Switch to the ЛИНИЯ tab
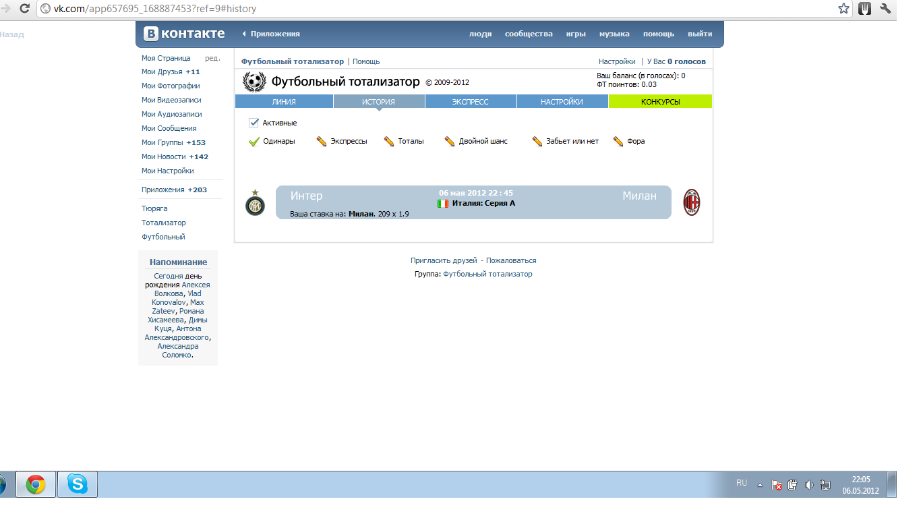921x518 pixels. 284,102
